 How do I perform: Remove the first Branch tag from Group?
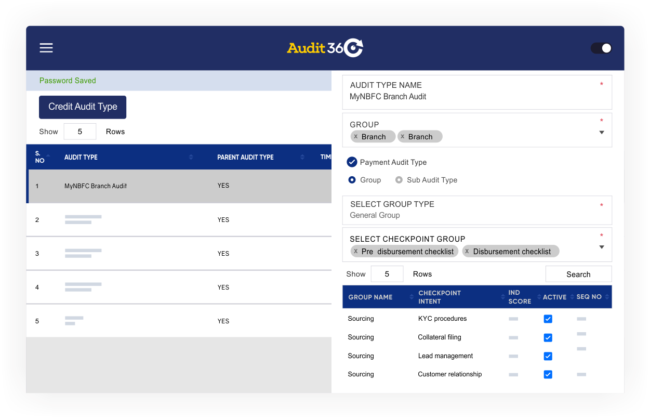(x=355, y=137)
